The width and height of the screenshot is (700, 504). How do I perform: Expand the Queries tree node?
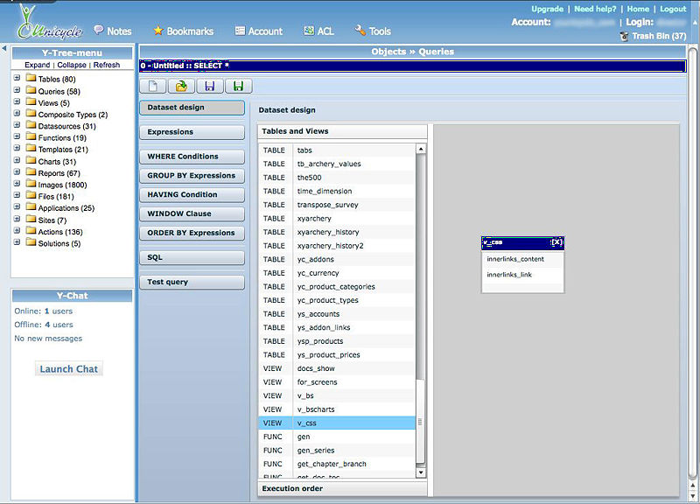coord(17,91)
